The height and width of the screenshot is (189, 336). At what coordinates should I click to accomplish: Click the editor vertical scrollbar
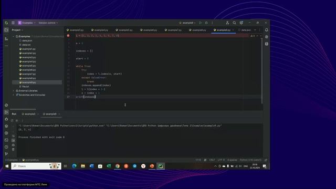click(x=262, y=71)
